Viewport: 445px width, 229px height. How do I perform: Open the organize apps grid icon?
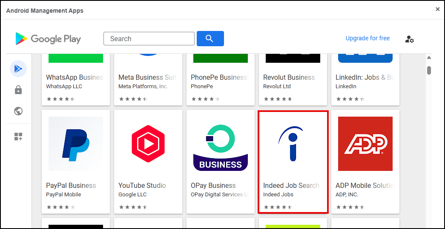tap(18, 137)
